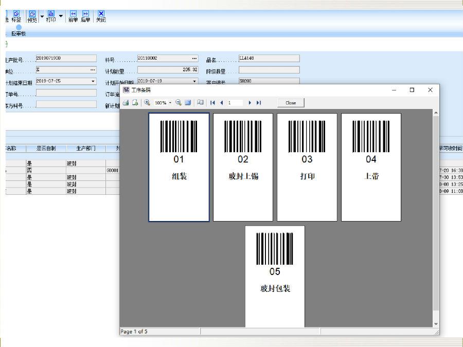Click the scroll up arrow in preview
Screen dimensions: 463x347
(436, 113)
